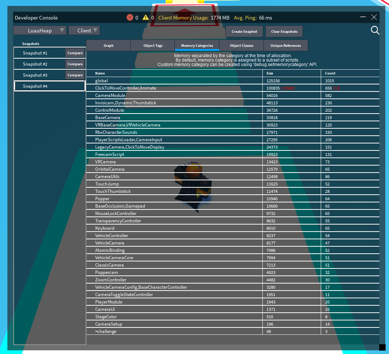389x354 pixels.
Task: Open the LuauHeap dropdown
Action: [39, 31]
